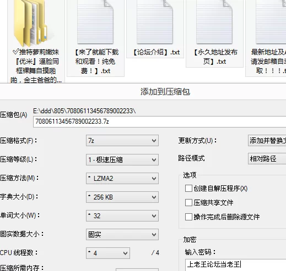Expand the 固实数据大小 dropdown

[122, 234]
